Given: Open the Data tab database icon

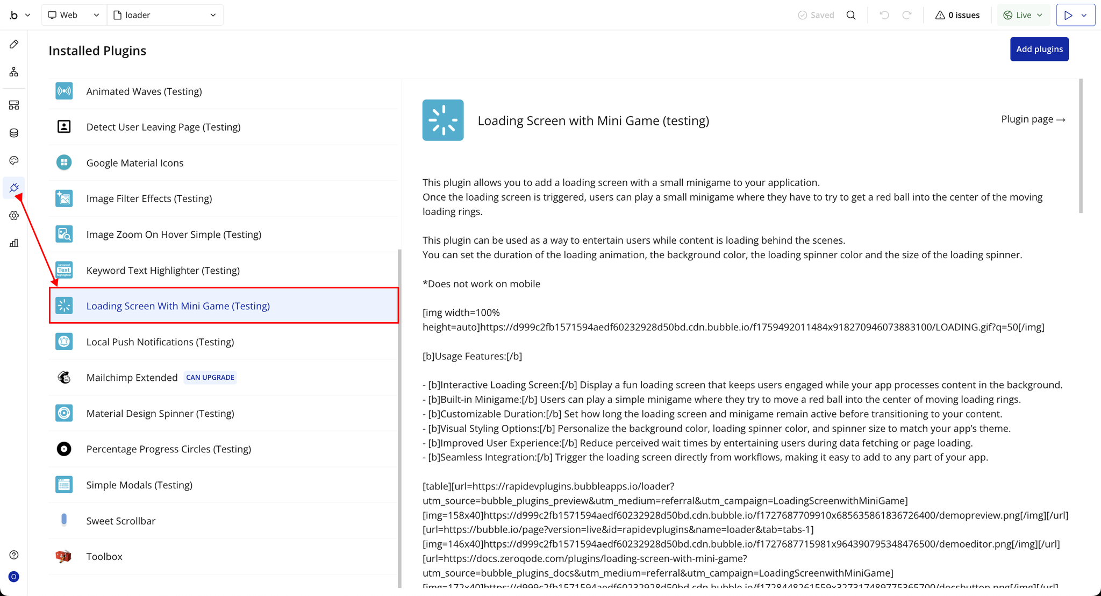Looking at the screenshot, I should pos(14,133).
